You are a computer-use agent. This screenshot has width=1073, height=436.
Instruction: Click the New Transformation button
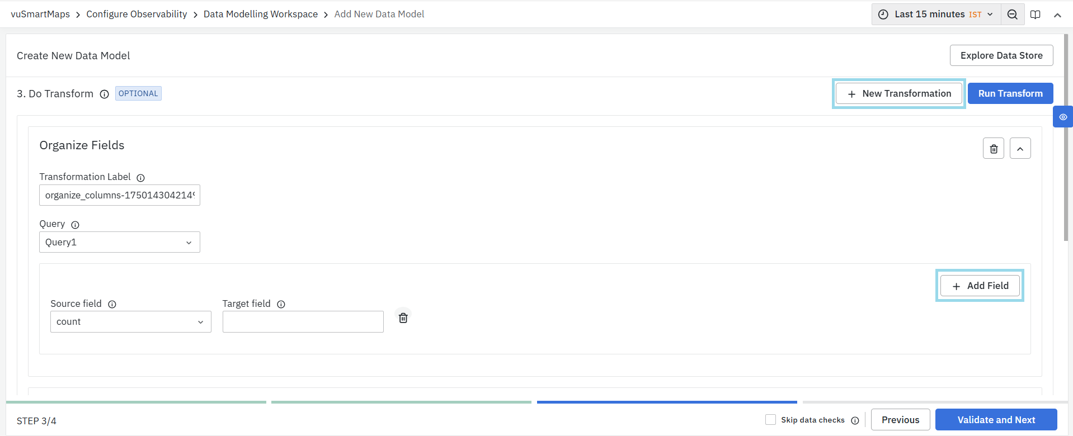tap(898, 93)
